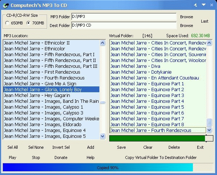Select Fifth Rendezvous, Part I track
The width and height of the screenshot is (217, 175).
point(51,55)
